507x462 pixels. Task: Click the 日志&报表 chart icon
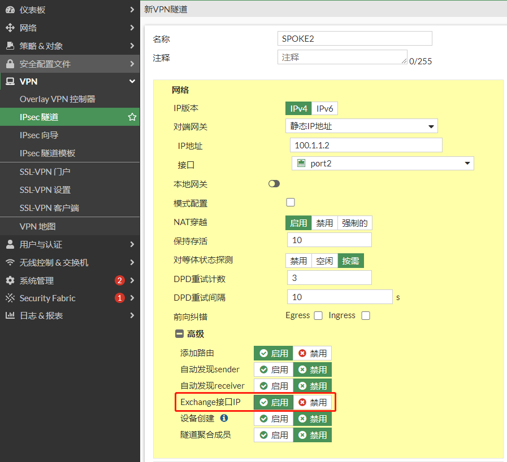pos(10,316)
